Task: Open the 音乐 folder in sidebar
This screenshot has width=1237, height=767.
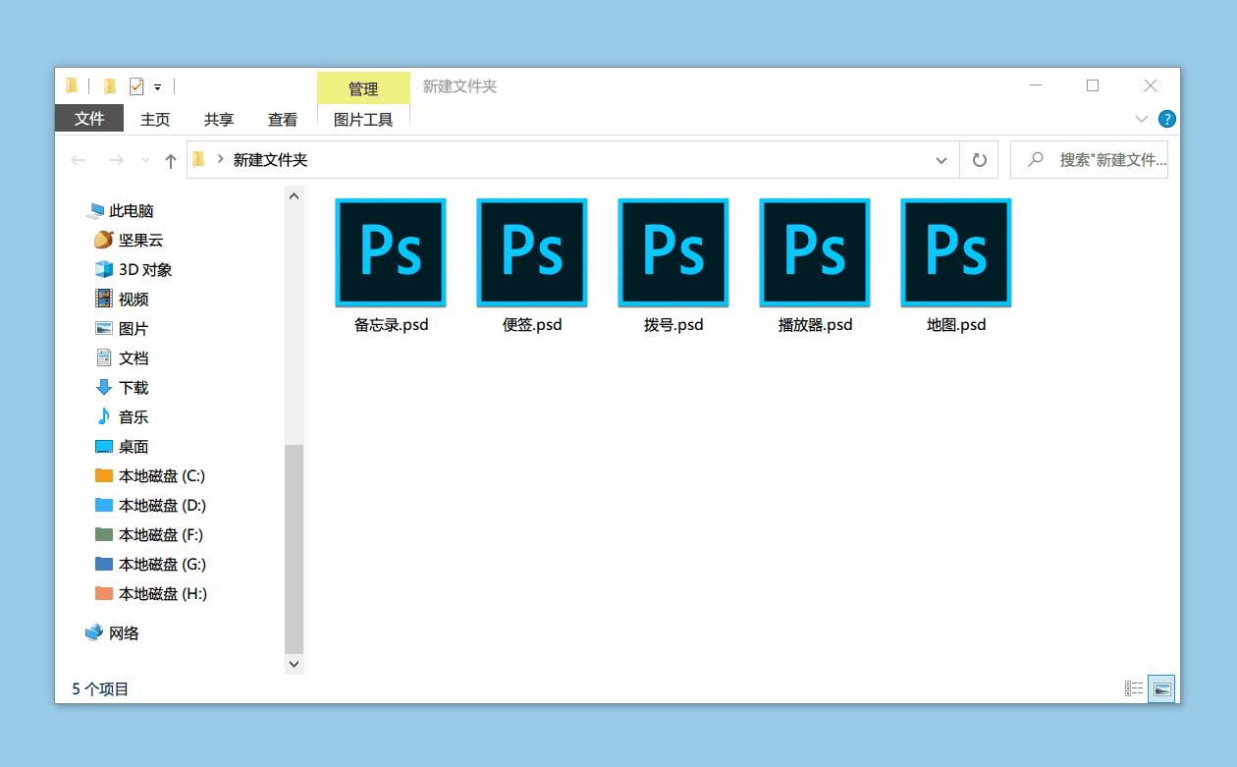Action: [x=122, y=417]
